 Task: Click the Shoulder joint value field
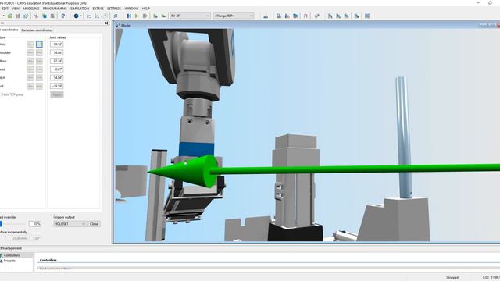(x=57, y=52)
